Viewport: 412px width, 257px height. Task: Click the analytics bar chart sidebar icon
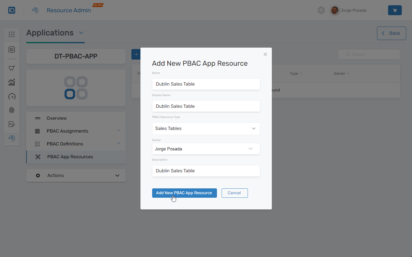click(12, 82)
